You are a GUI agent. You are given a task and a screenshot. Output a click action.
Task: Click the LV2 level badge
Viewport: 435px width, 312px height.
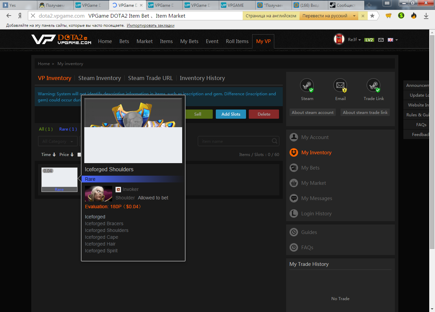pos(369,40)
